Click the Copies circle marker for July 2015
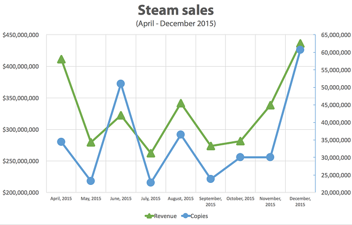The image size is (352, 225). click(151, 182)
